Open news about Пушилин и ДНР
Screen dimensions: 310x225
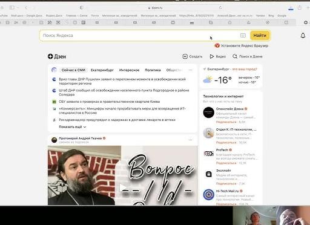pyautogui.click(x=122, y=81)
